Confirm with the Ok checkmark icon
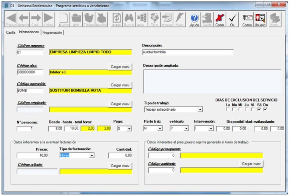Image resolution: width=290 pixels, height=196 pixels. point(232,20)
